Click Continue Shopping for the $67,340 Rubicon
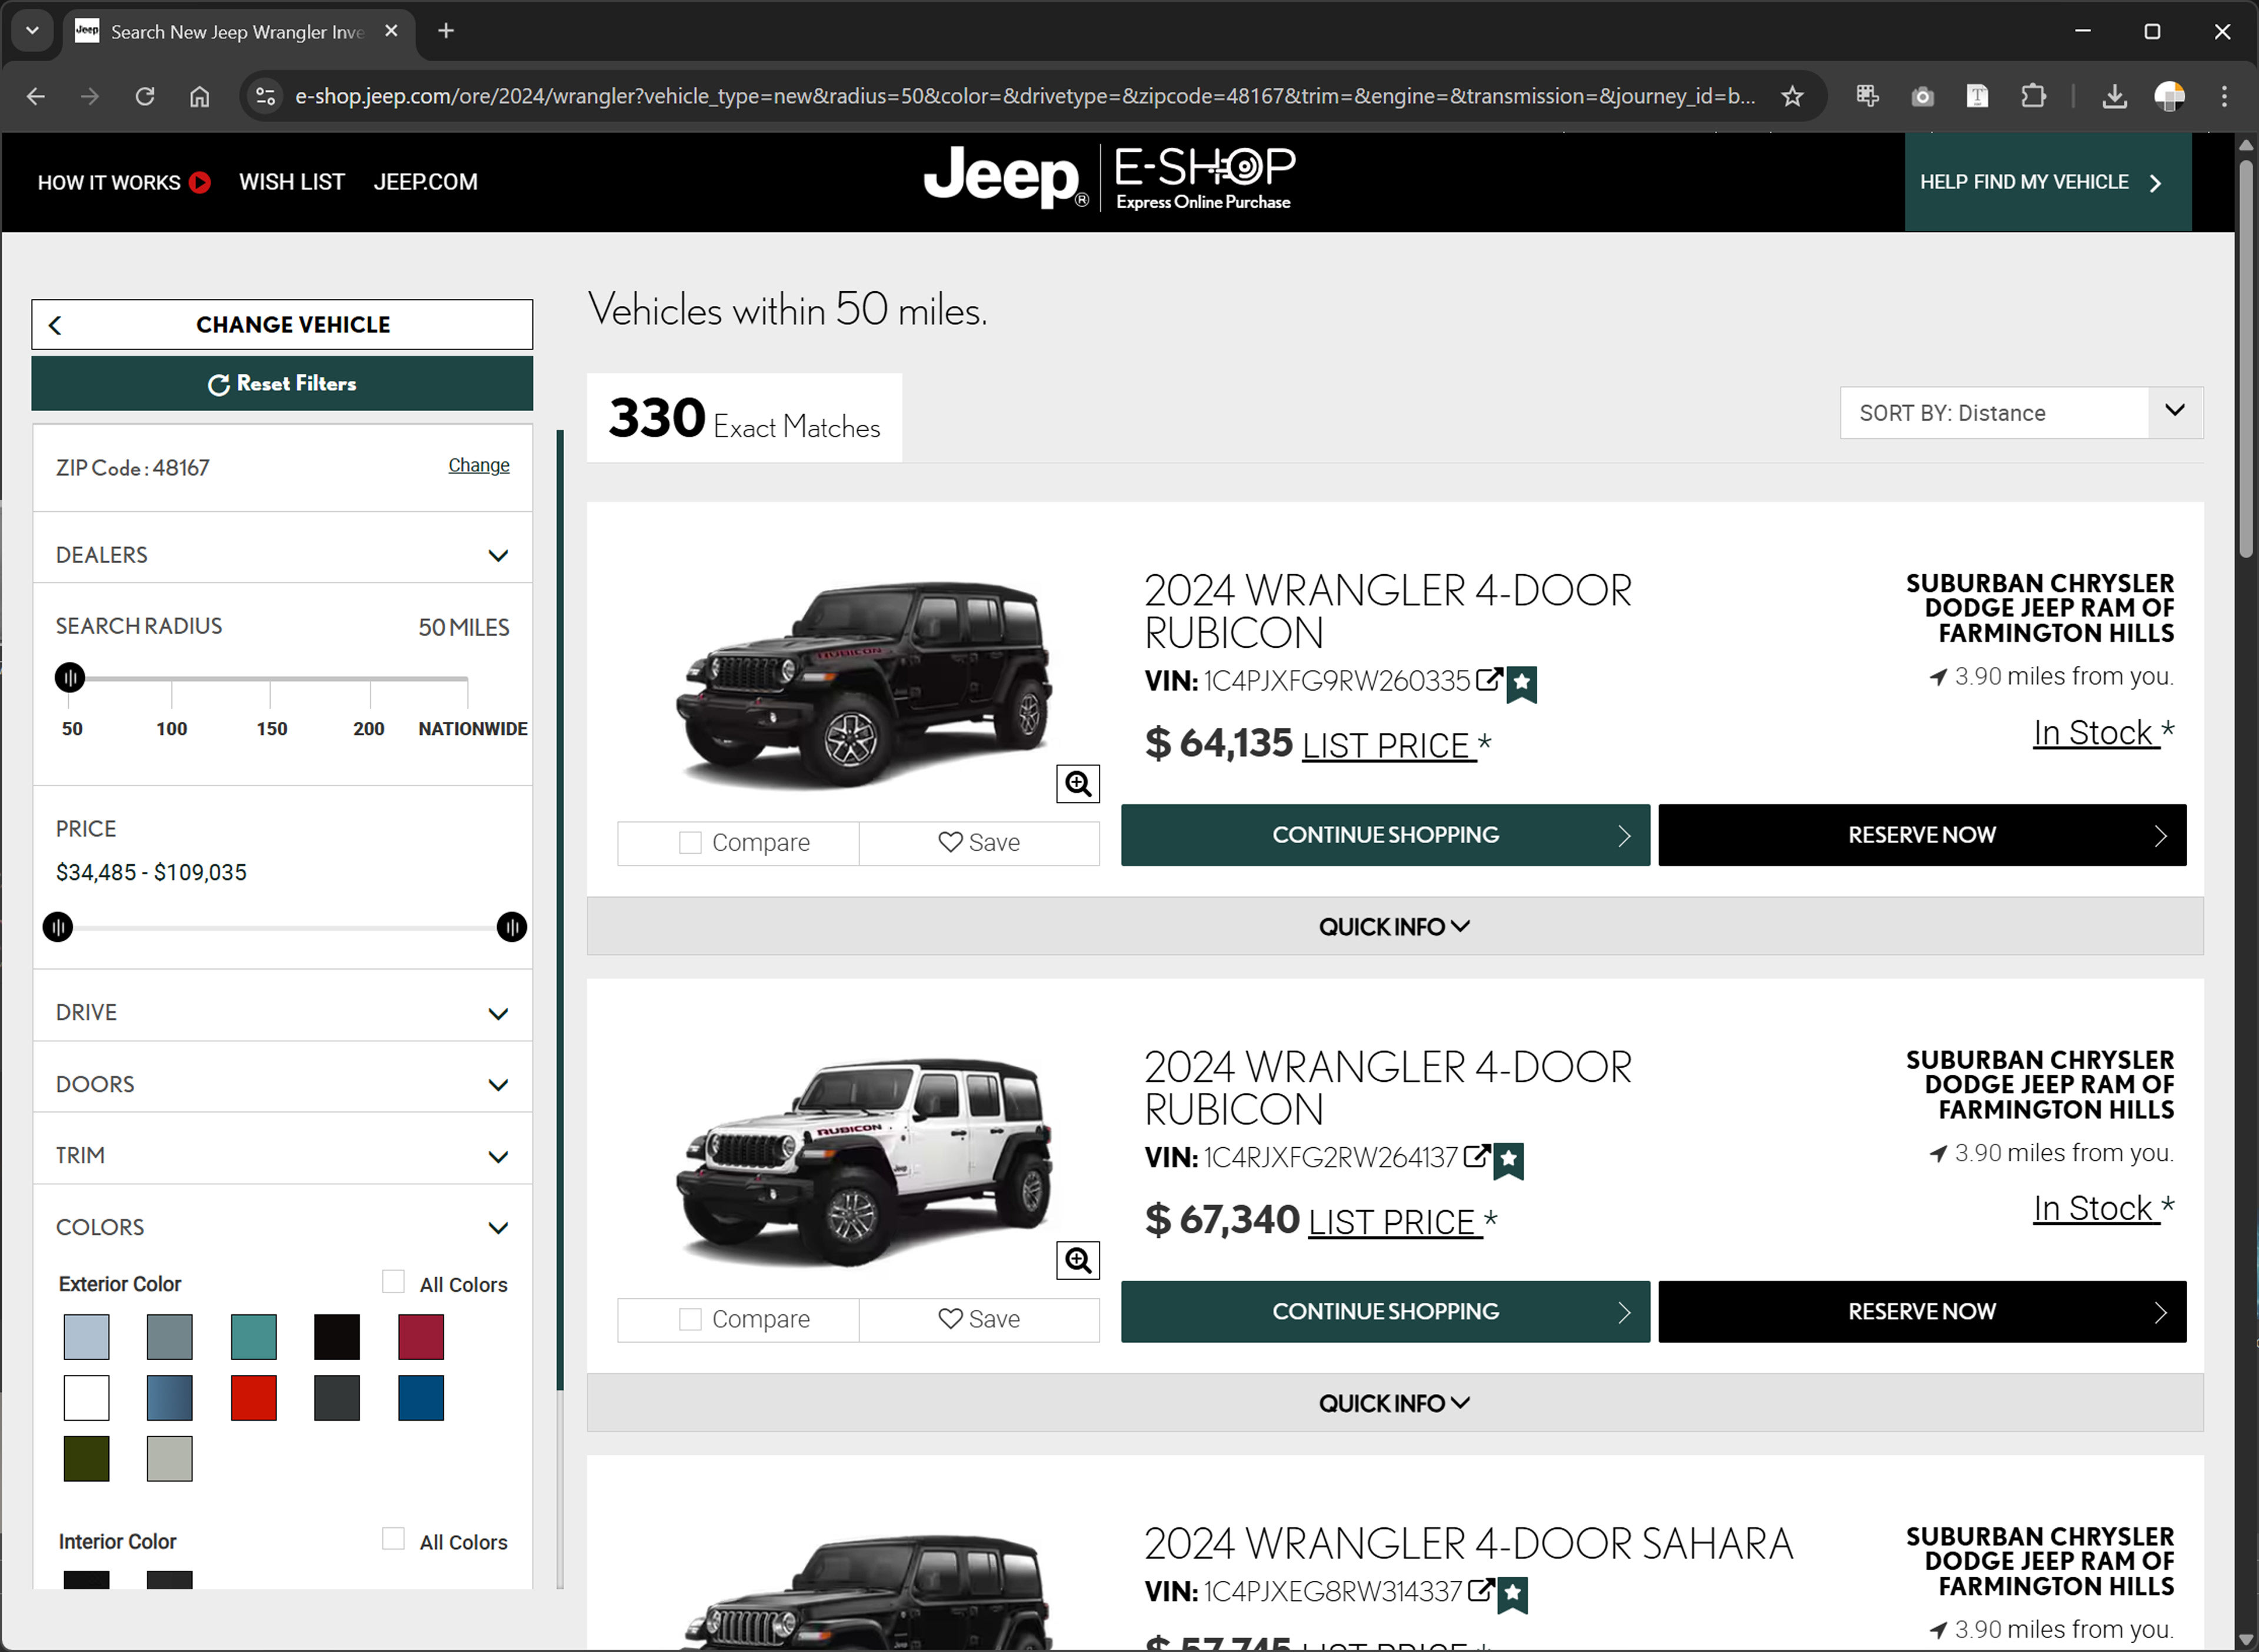2259x1652 pixels. [1385, 1311]
